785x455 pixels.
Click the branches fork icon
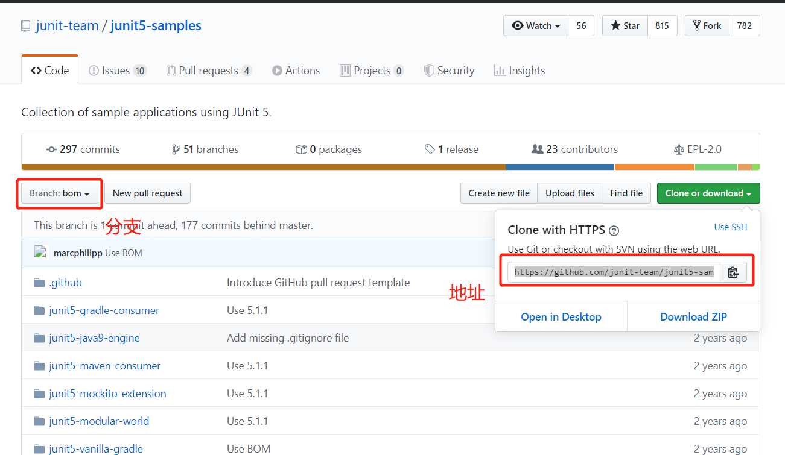point(176,149)
